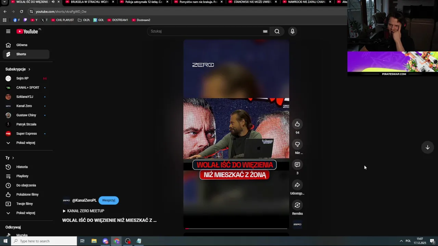Click the Wesprzyj support button
This screenshot has width=438, height=246.
point(108,201)
